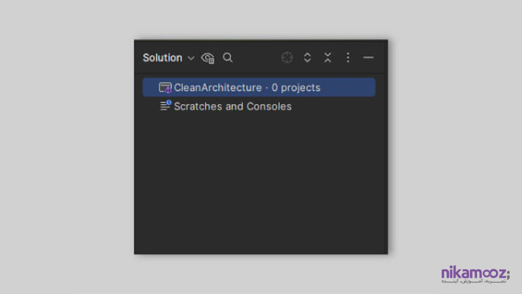Click the warning badge on CleanArchitecture icon
Viewport: 522px width, 294px height.
[168, 90]
